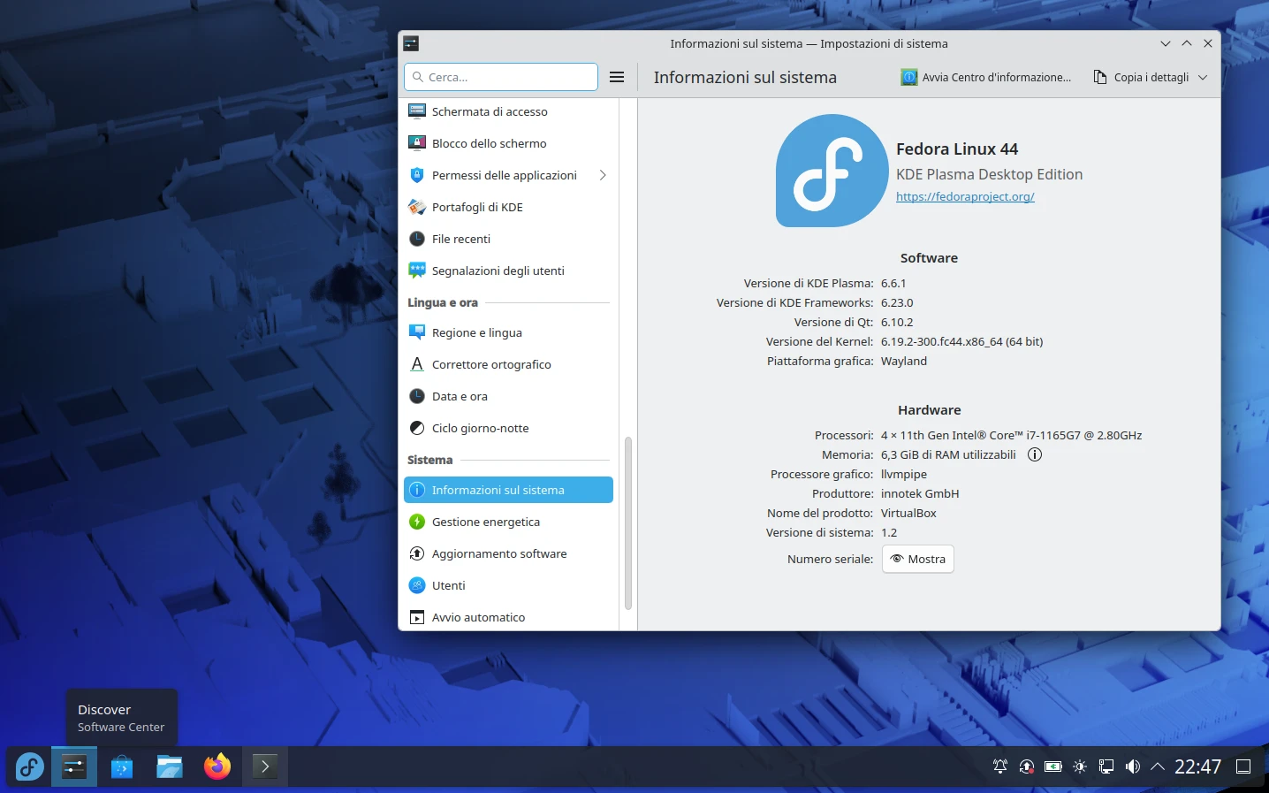Expand Permessi delle applicazioni
1269x793 pixels.
coord(603,175)
